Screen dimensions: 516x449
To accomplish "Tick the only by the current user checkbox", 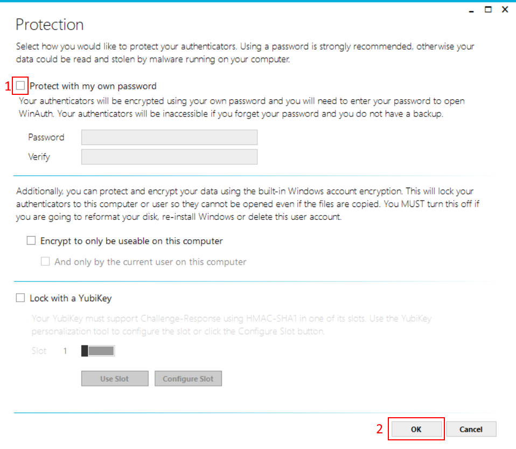I will [x=45, y=261].
